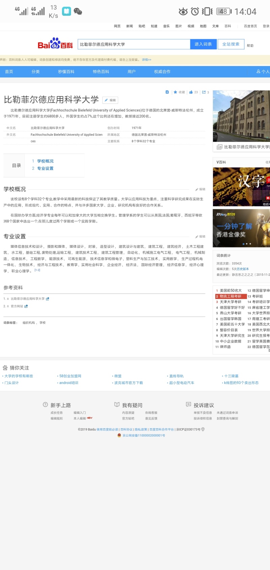Click the book icon beside 我有疑问
The height and width of the screenshot is (570, 270).
(117, 405)
